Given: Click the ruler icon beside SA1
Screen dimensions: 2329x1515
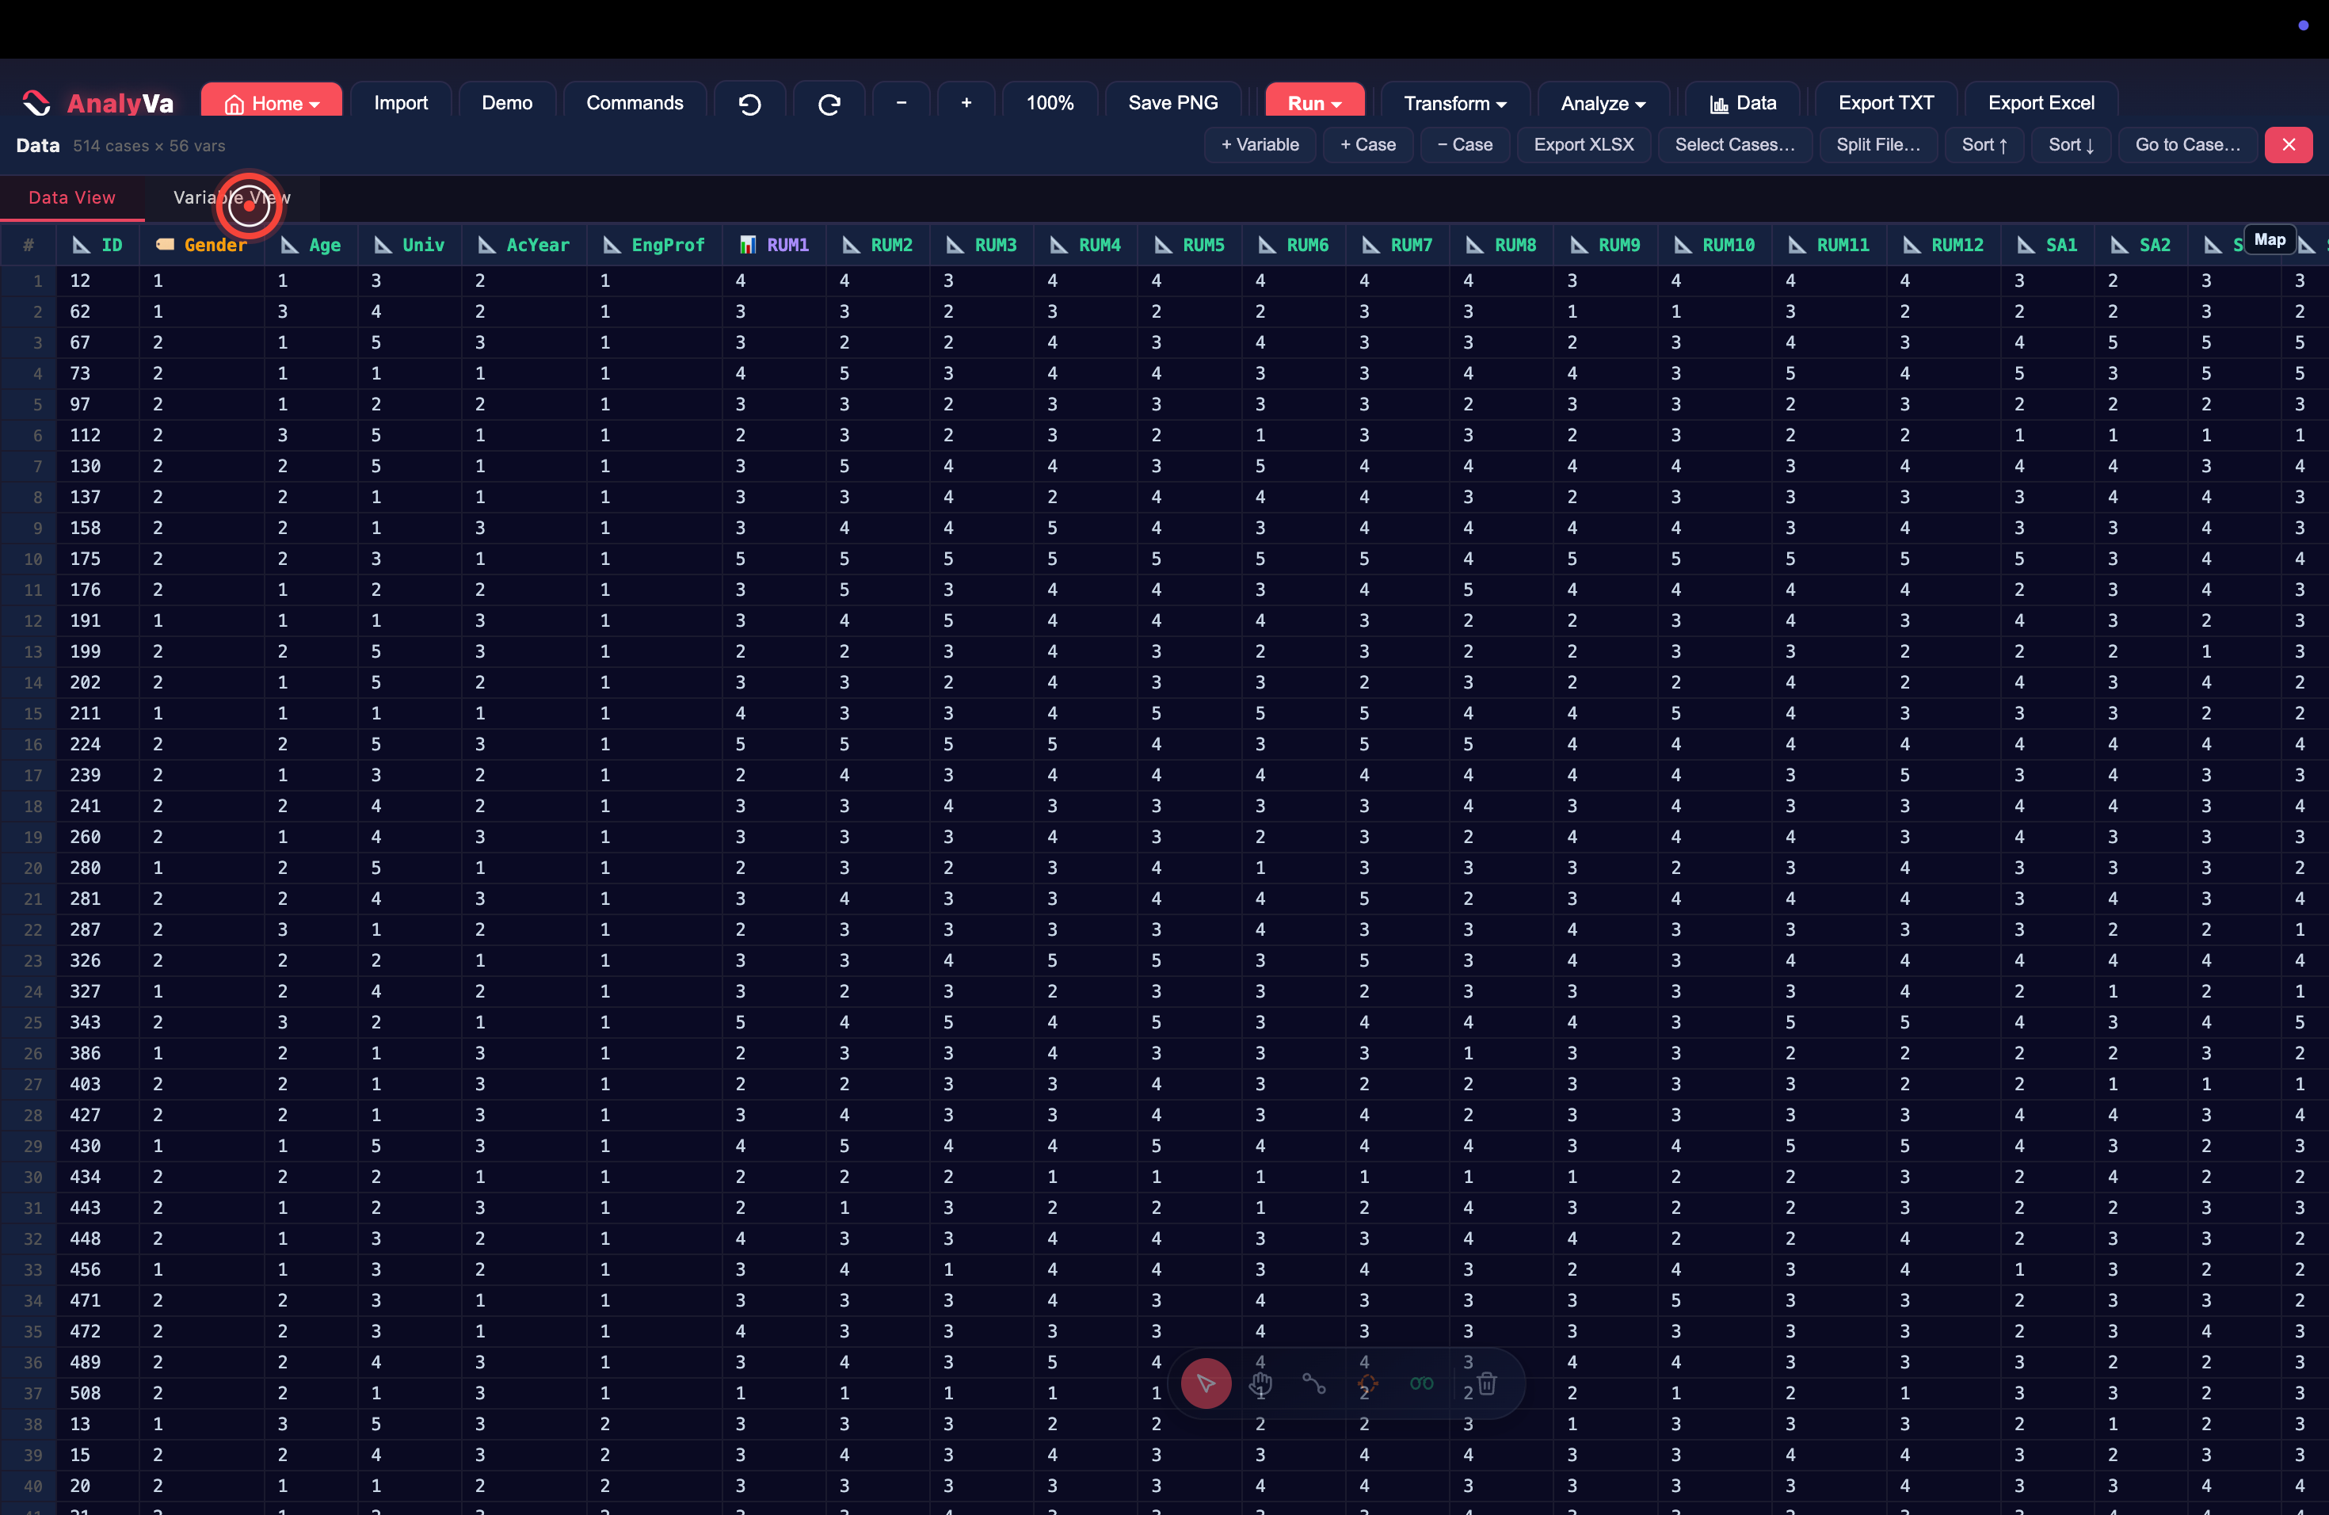Looking at the screenshot, I should pyautogui.click(x=2026, y=245).
